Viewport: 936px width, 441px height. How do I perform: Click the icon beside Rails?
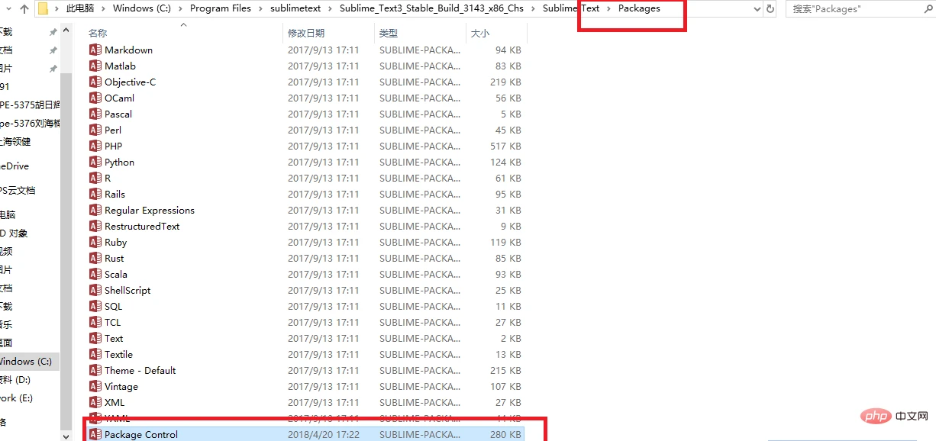(95, 194)
